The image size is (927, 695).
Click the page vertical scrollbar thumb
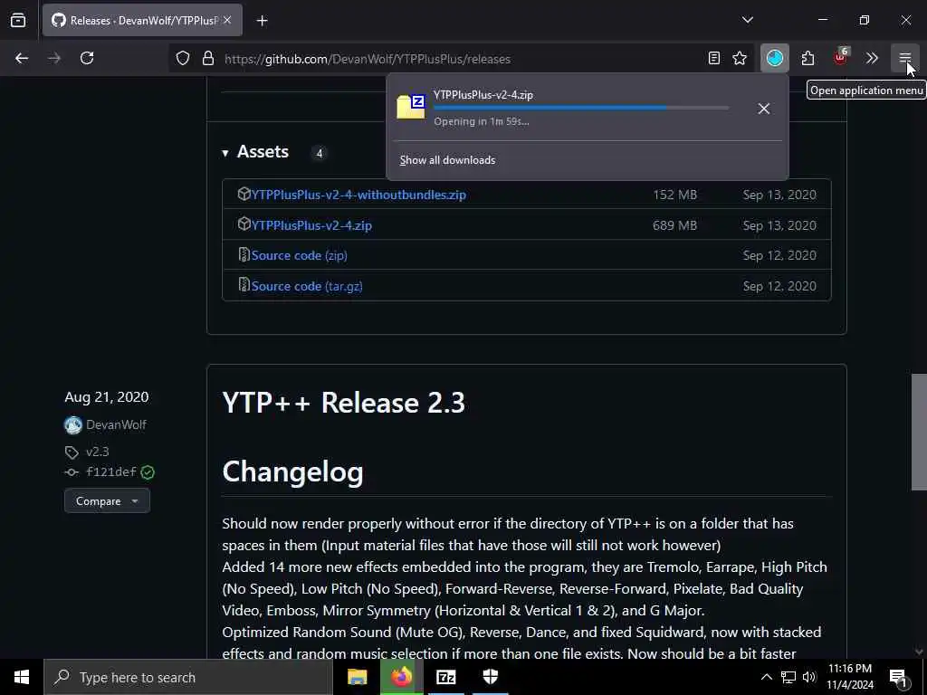tap(919, 432)
